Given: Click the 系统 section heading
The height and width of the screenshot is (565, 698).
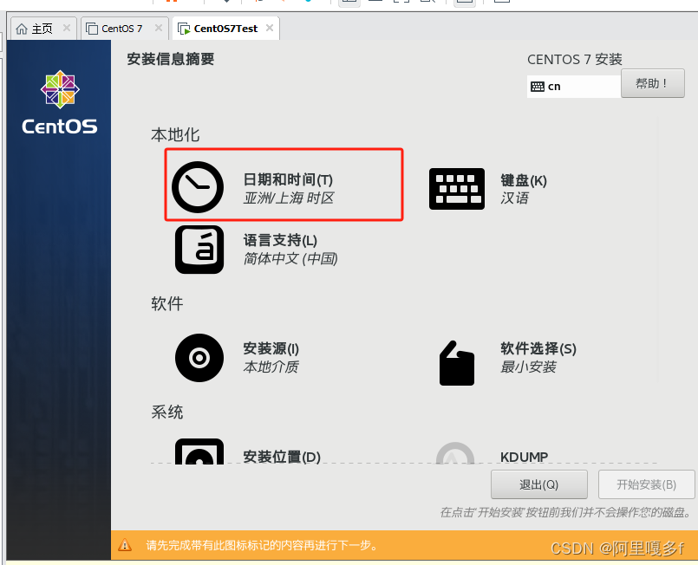Looking at the screenshot, I should [x=167, y=412].
